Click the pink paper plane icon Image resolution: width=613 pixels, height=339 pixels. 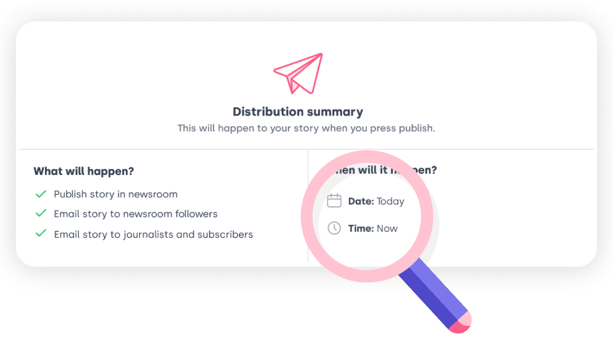coord(299,74)
